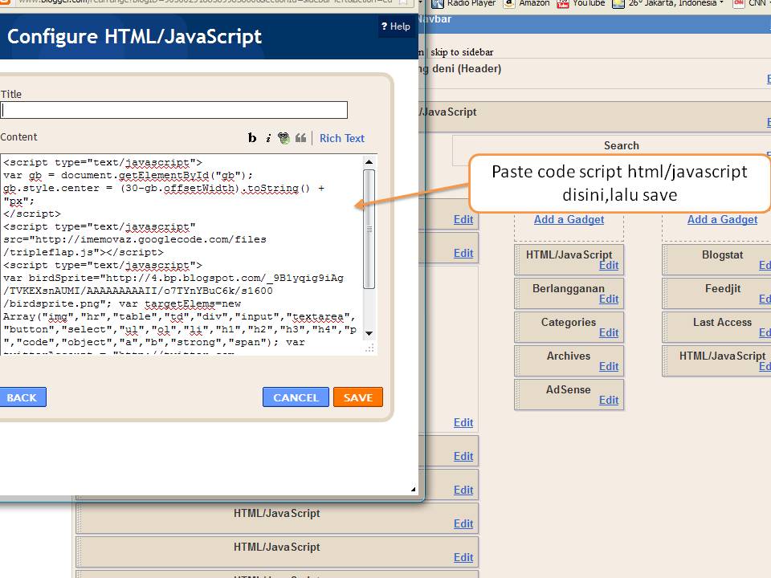
Task: Save the HTML/JavaScript gadget
Action: (358, 397)
